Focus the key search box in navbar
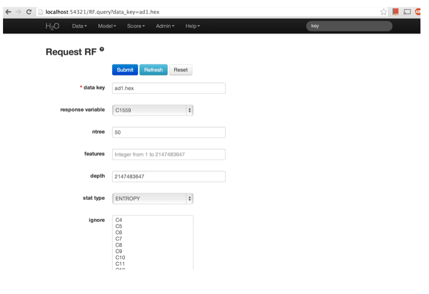Screen dimensions: 429x294 [x=349, y=26]
